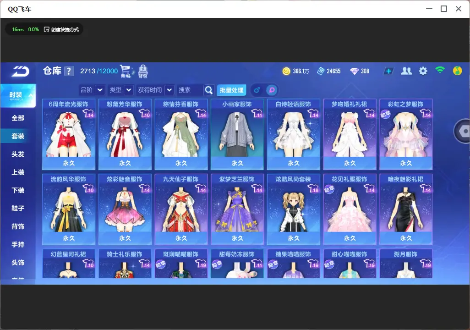Image resolution: width=470 pixels, height=330 pixels.
Task: Select the 幻蓝星河礼裙 outfit card
Action: [69, 264]
